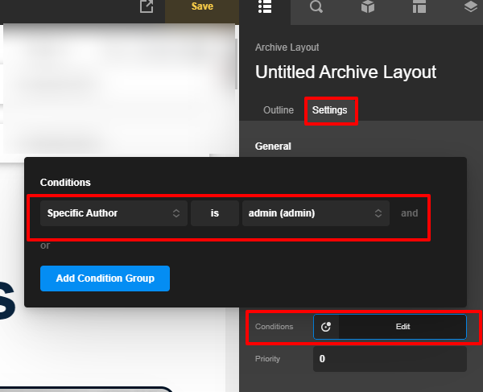The width and height of the screenshot is (483, 392).
Task: Switch to the Settings tab
Action: [329, 110]
